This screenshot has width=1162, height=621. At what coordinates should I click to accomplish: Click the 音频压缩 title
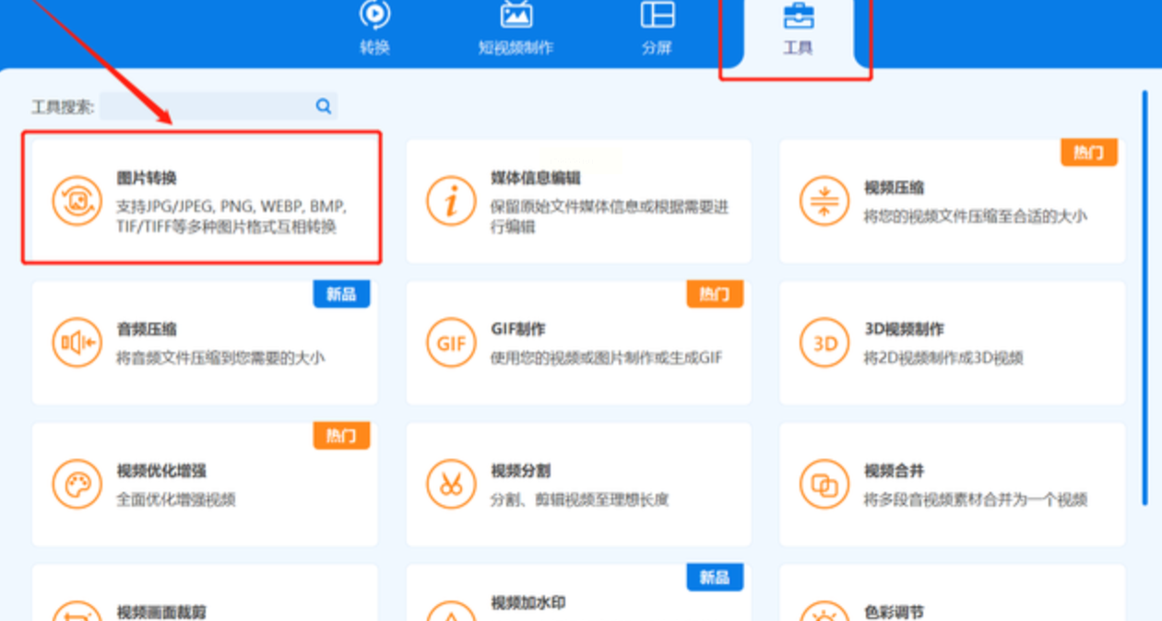[x=147, y=329]
